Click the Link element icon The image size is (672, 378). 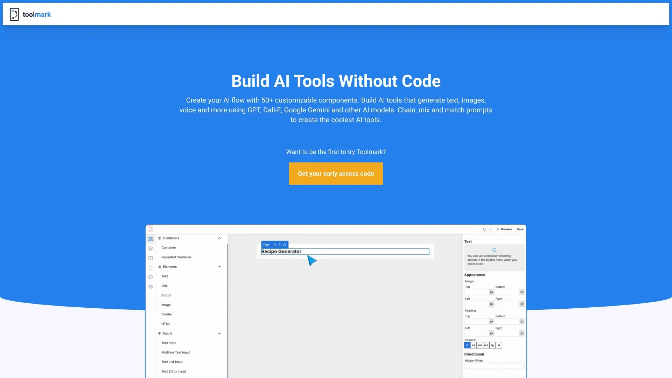(150, 286)
